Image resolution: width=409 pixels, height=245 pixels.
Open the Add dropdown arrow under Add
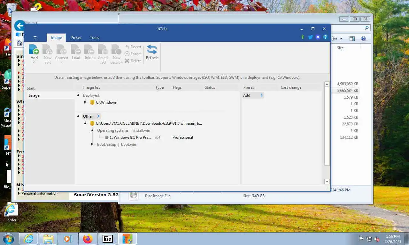pos(34,62)
